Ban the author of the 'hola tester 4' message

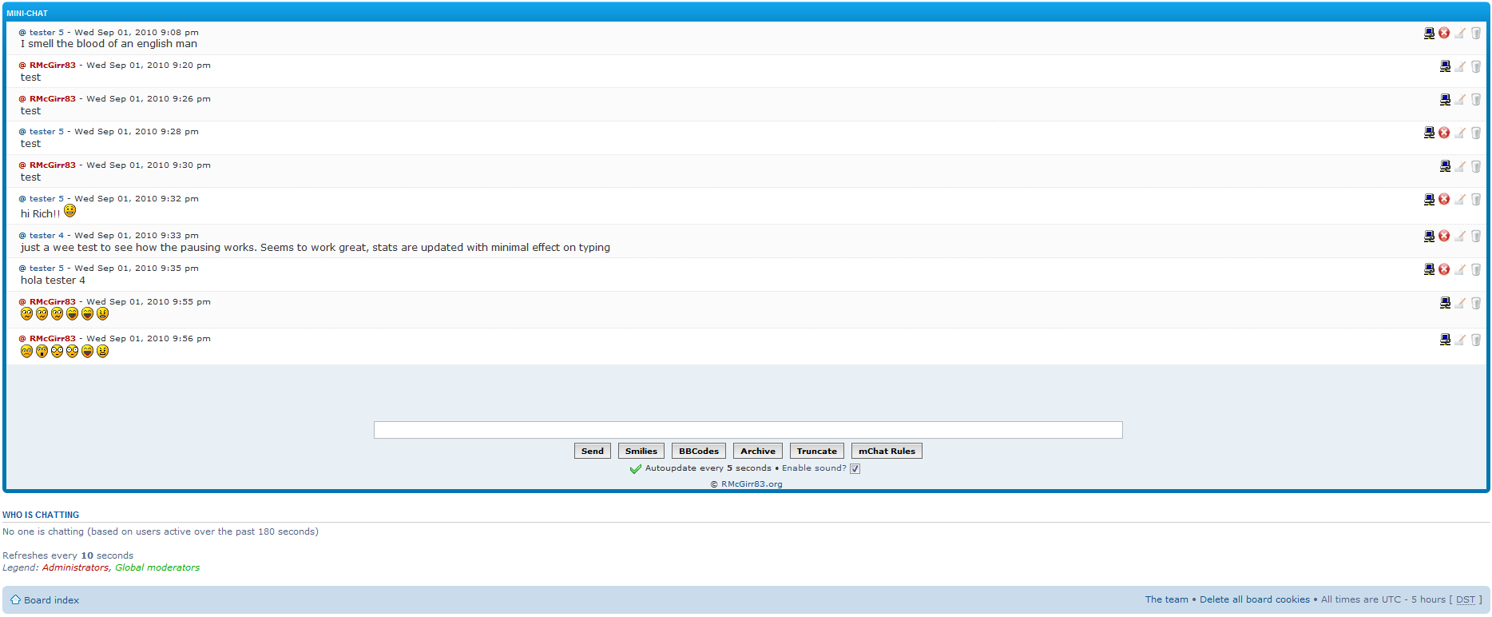[x=1444, y=270]
